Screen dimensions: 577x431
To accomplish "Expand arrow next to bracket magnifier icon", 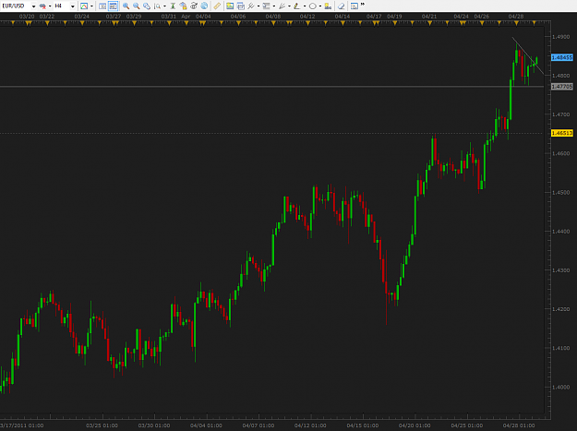I will pyautogui.click(x=164, y=6).
